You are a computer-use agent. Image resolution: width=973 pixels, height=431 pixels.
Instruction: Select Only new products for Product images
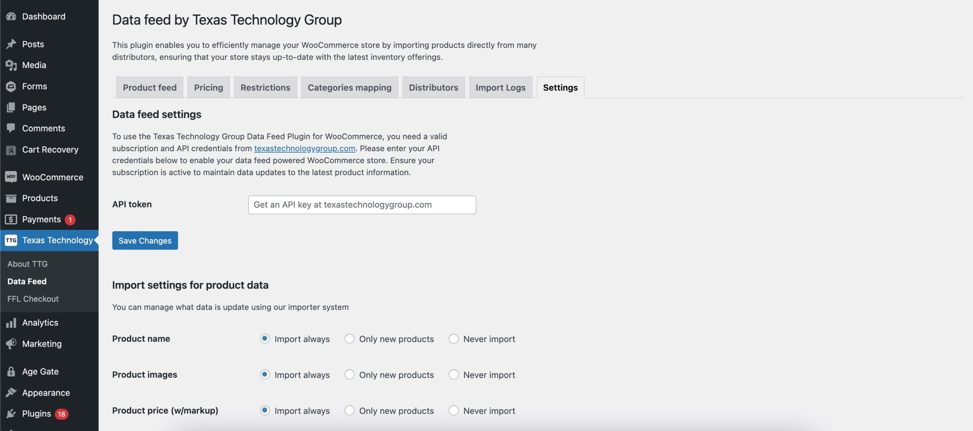(349, 375)
